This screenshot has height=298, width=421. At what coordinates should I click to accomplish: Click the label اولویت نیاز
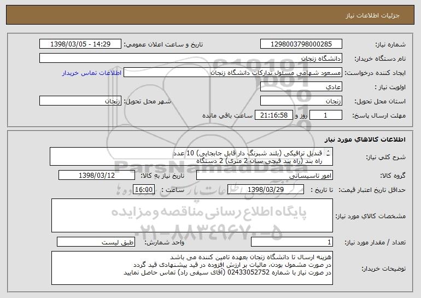[390, 87]
